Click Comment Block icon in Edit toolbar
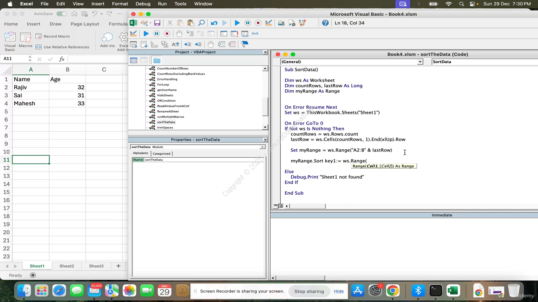538x302 pixels. point(222,44)
